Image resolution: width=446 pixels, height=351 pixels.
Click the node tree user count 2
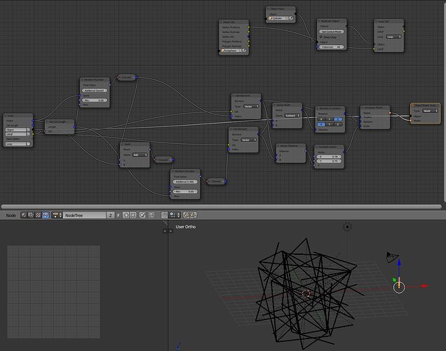pyautogui.click(x=110, y=216)
